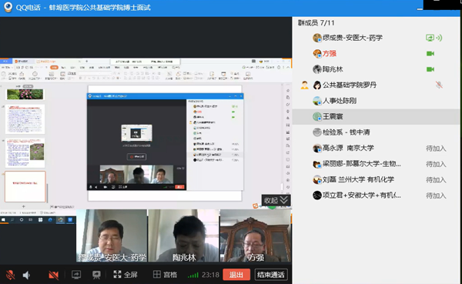This screenshot has width=462, height=284.
Task: Click the green camera icon beside 方强
Action: [x=430, y=54]
